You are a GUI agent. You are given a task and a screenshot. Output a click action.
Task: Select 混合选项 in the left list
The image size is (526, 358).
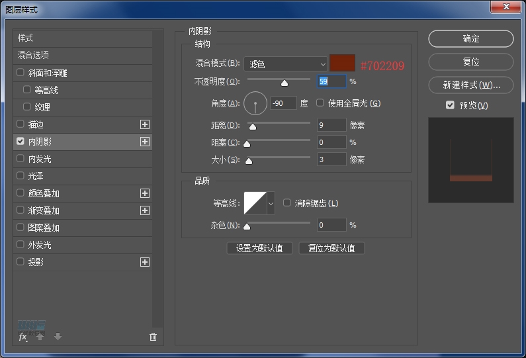tap(83, 56)
